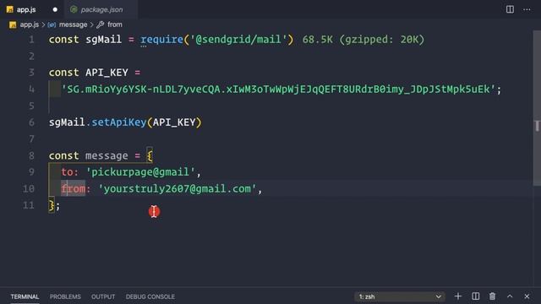Click the editor vertical scrollbar
Image resolution: width=541 pixels, height=304 pixels.
click(x=537, y=109)
